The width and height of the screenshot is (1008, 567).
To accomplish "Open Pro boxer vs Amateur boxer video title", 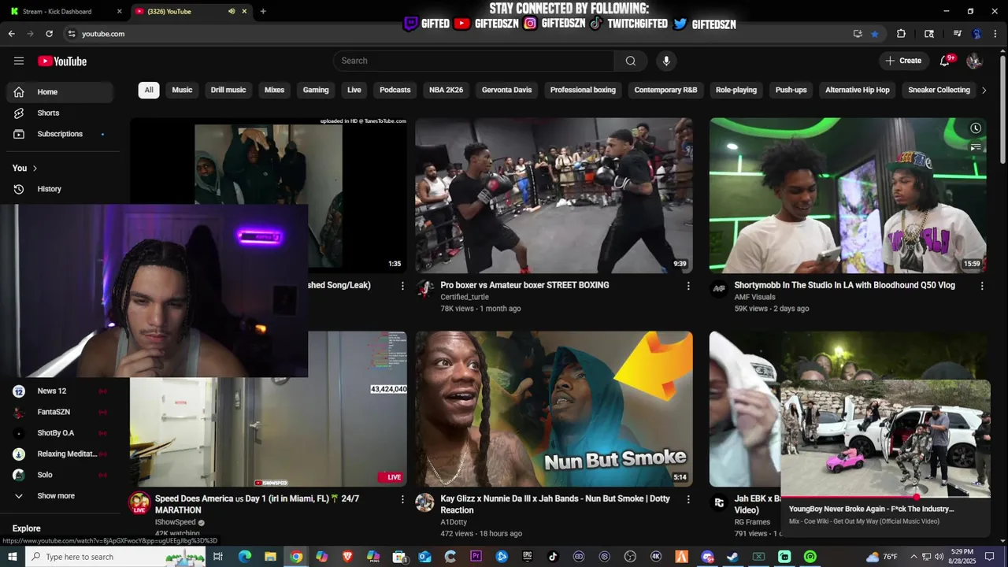I will 524,285.
